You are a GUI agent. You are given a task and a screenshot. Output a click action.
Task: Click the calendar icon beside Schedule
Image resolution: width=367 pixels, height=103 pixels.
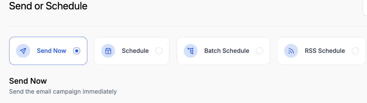(x=108, y=51)
